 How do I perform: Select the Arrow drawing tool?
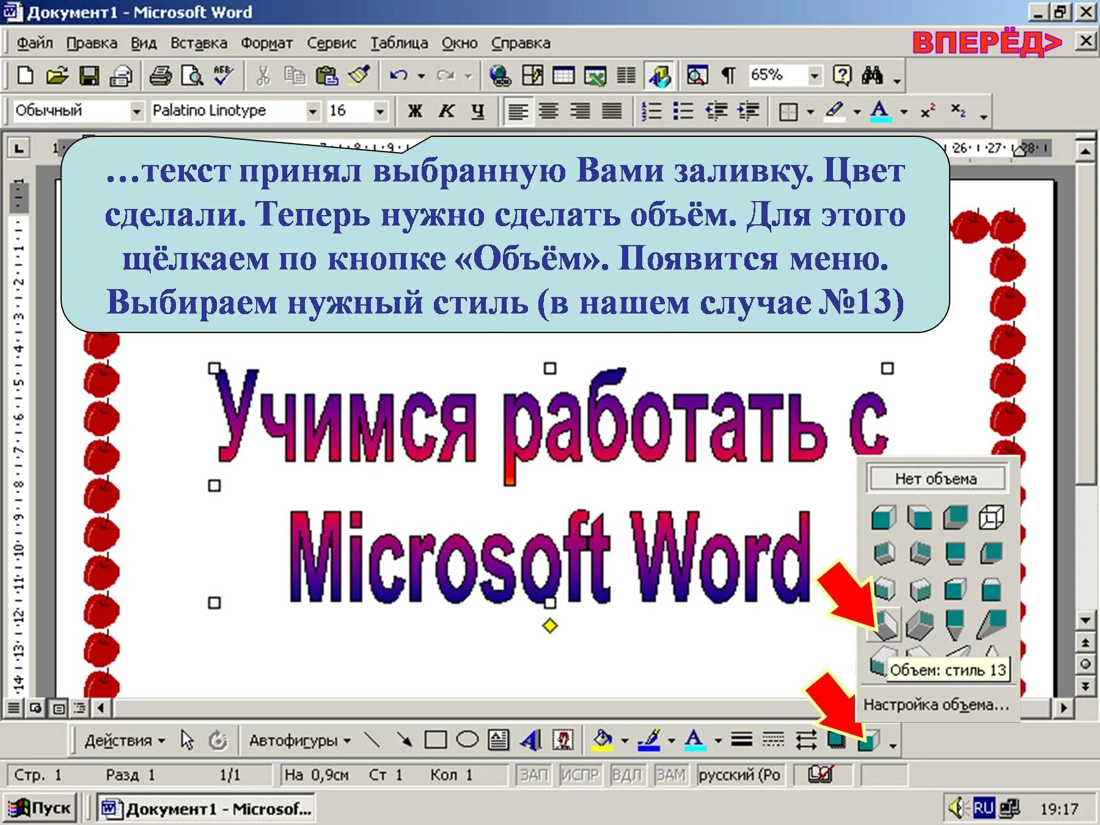tap(404, 741)
